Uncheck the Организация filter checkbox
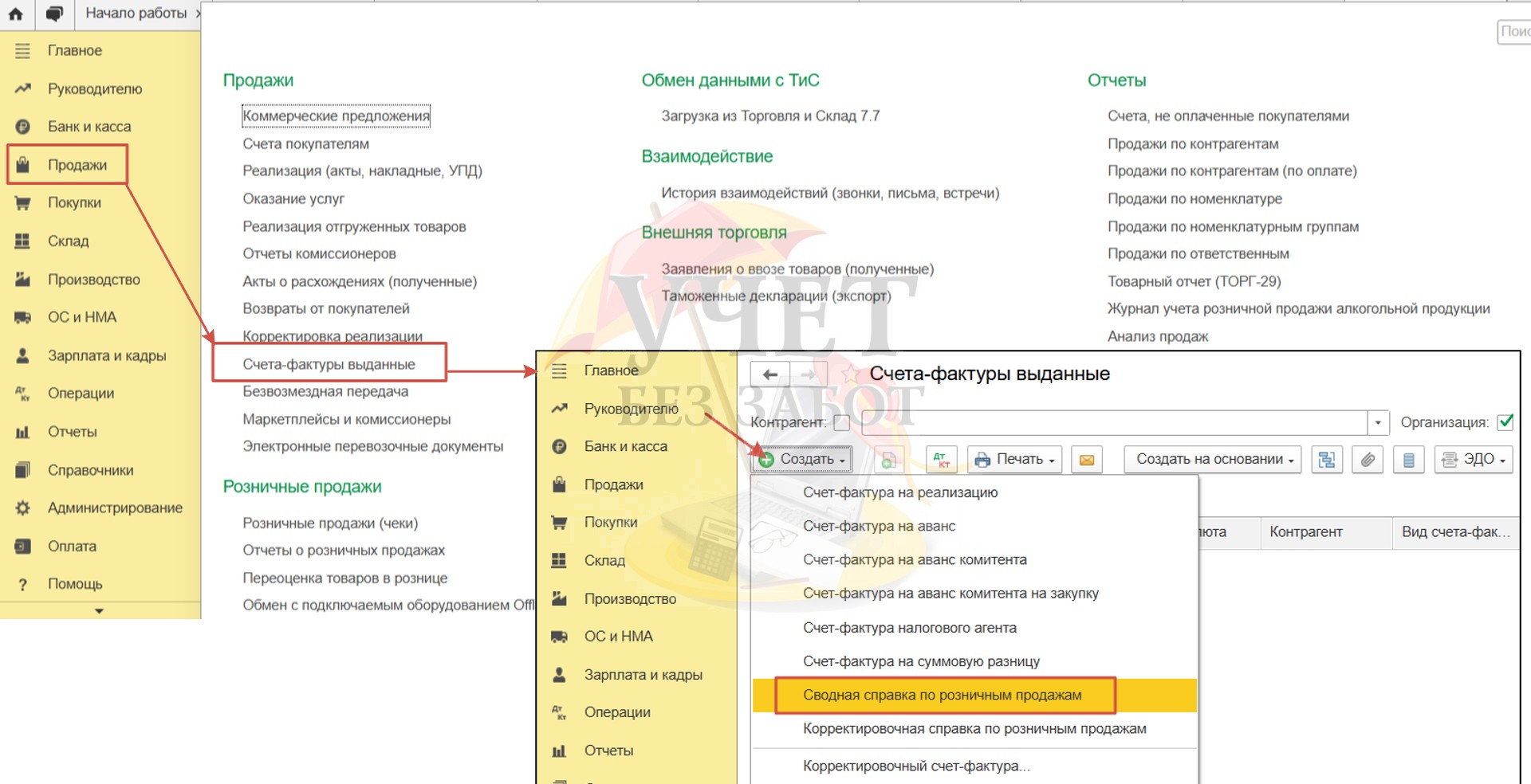Viewport: 1531px width, 784px height. 1505,422
